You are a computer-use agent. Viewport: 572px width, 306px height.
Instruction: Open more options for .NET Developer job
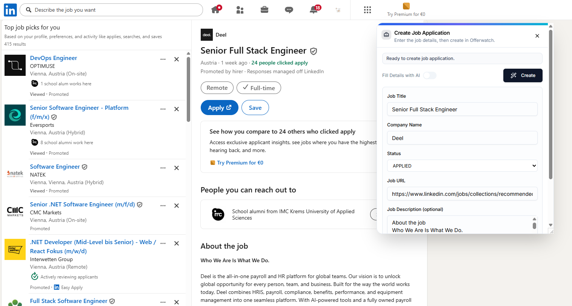(x=163, y=243)
